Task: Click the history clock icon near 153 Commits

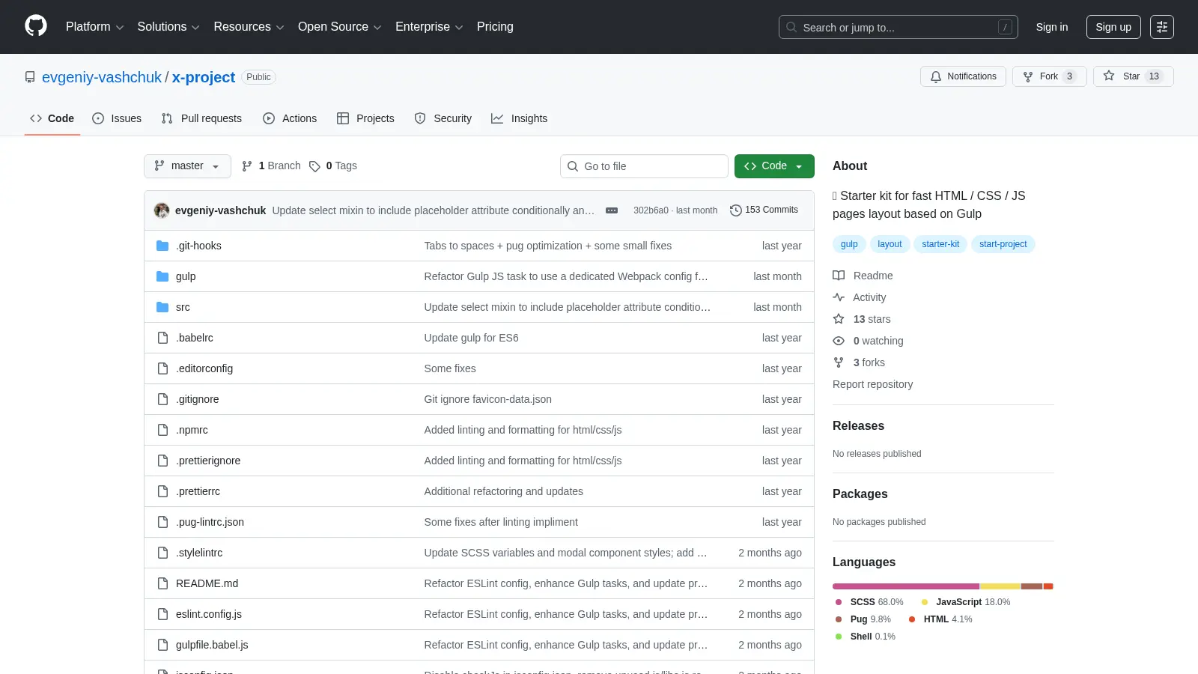Action: pos(736,210)
